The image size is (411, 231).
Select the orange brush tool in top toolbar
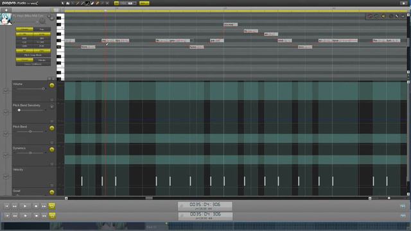coord(97,3)
